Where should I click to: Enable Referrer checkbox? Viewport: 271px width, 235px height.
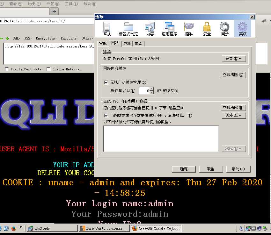[48, 69]
